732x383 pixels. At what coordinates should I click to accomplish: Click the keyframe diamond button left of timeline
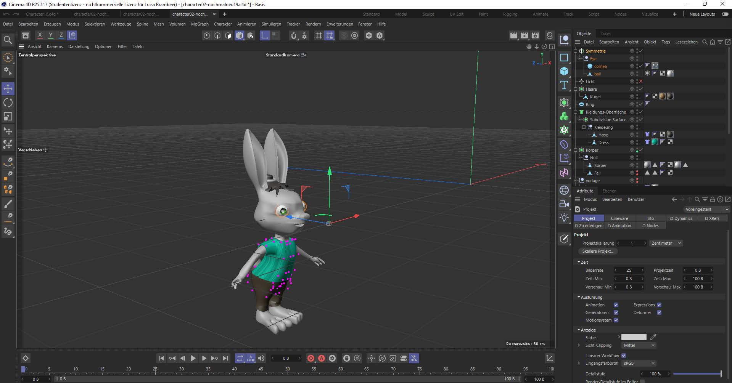[x=26, y=358]
